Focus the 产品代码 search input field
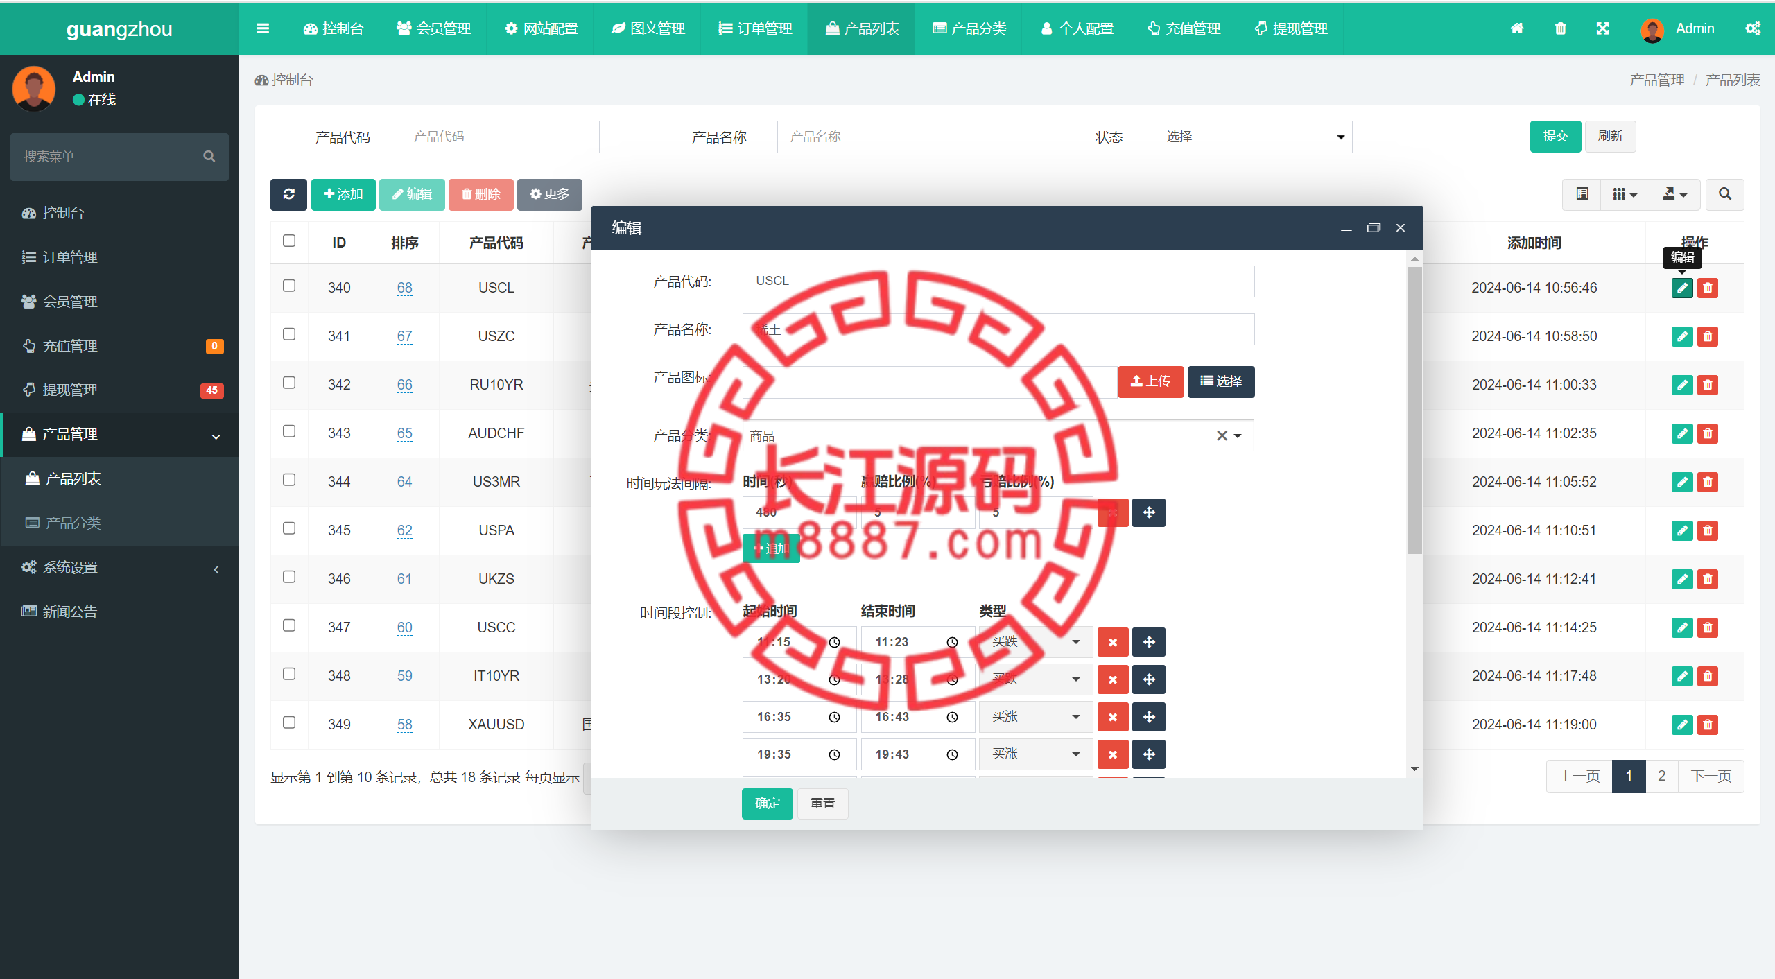 point(500,137)
